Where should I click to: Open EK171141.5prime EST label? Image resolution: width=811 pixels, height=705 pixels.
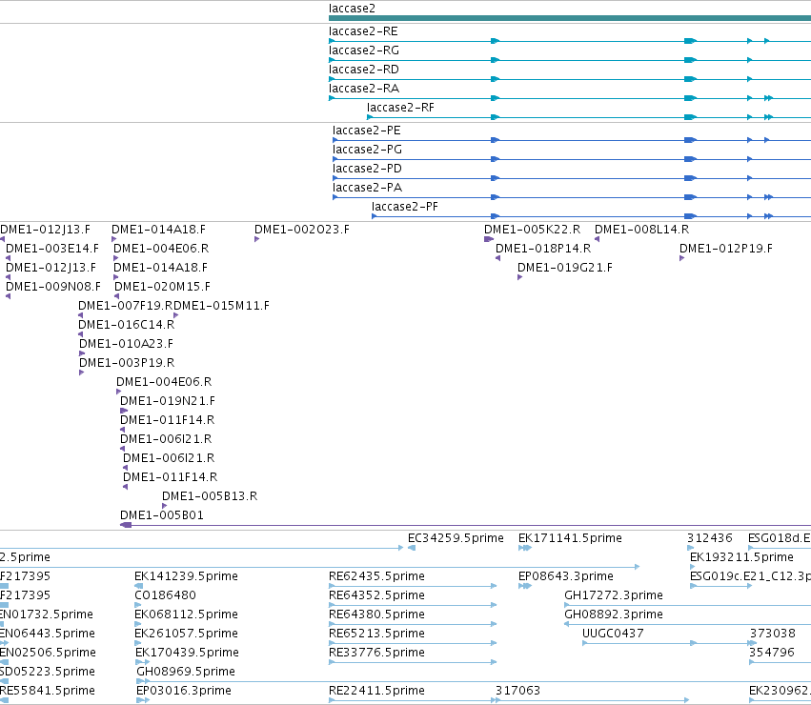click(570, 538)
